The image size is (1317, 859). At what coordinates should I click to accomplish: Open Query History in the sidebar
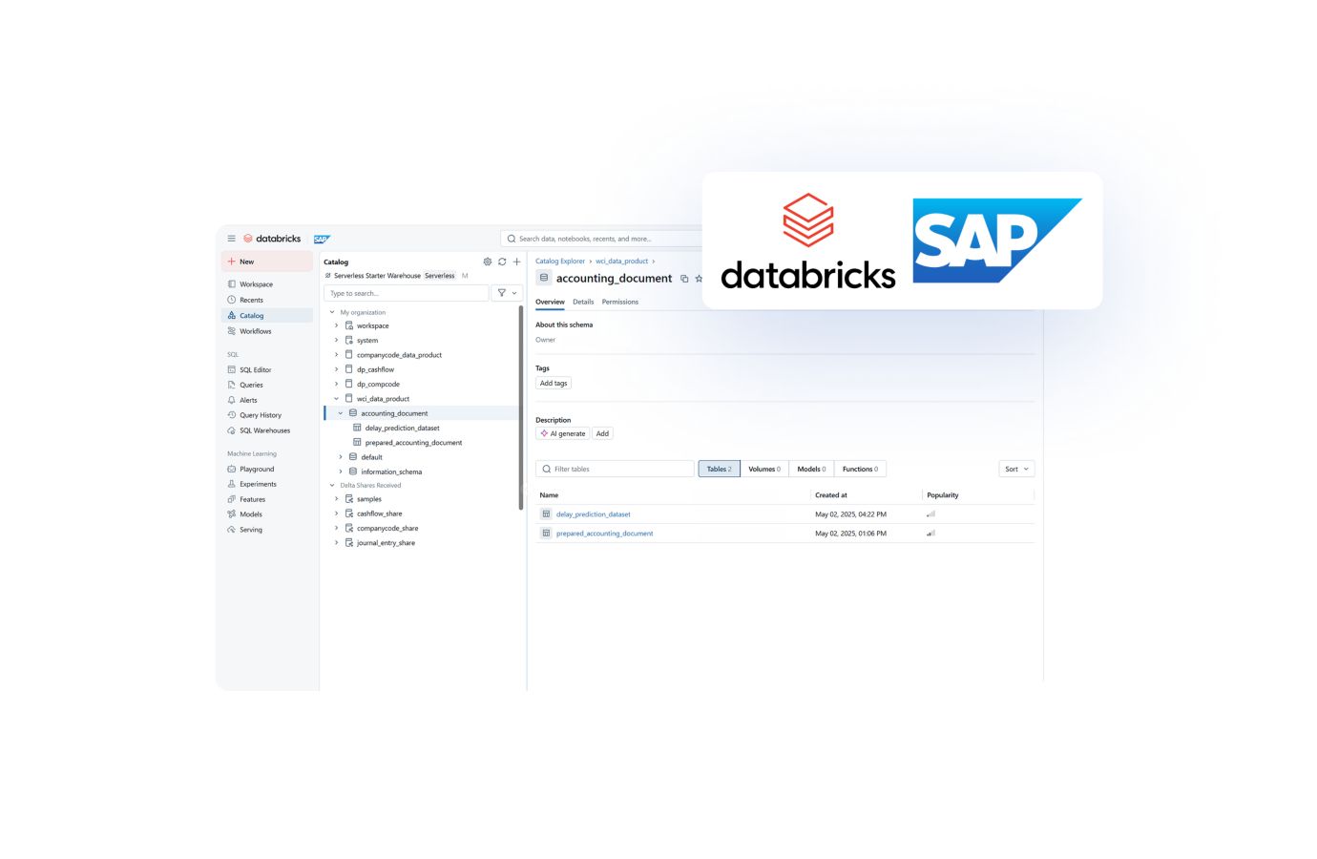click(260, 415)
